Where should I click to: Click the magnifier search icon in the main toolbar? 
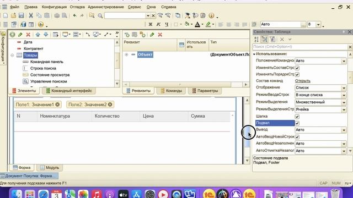(x=100, y=15)
